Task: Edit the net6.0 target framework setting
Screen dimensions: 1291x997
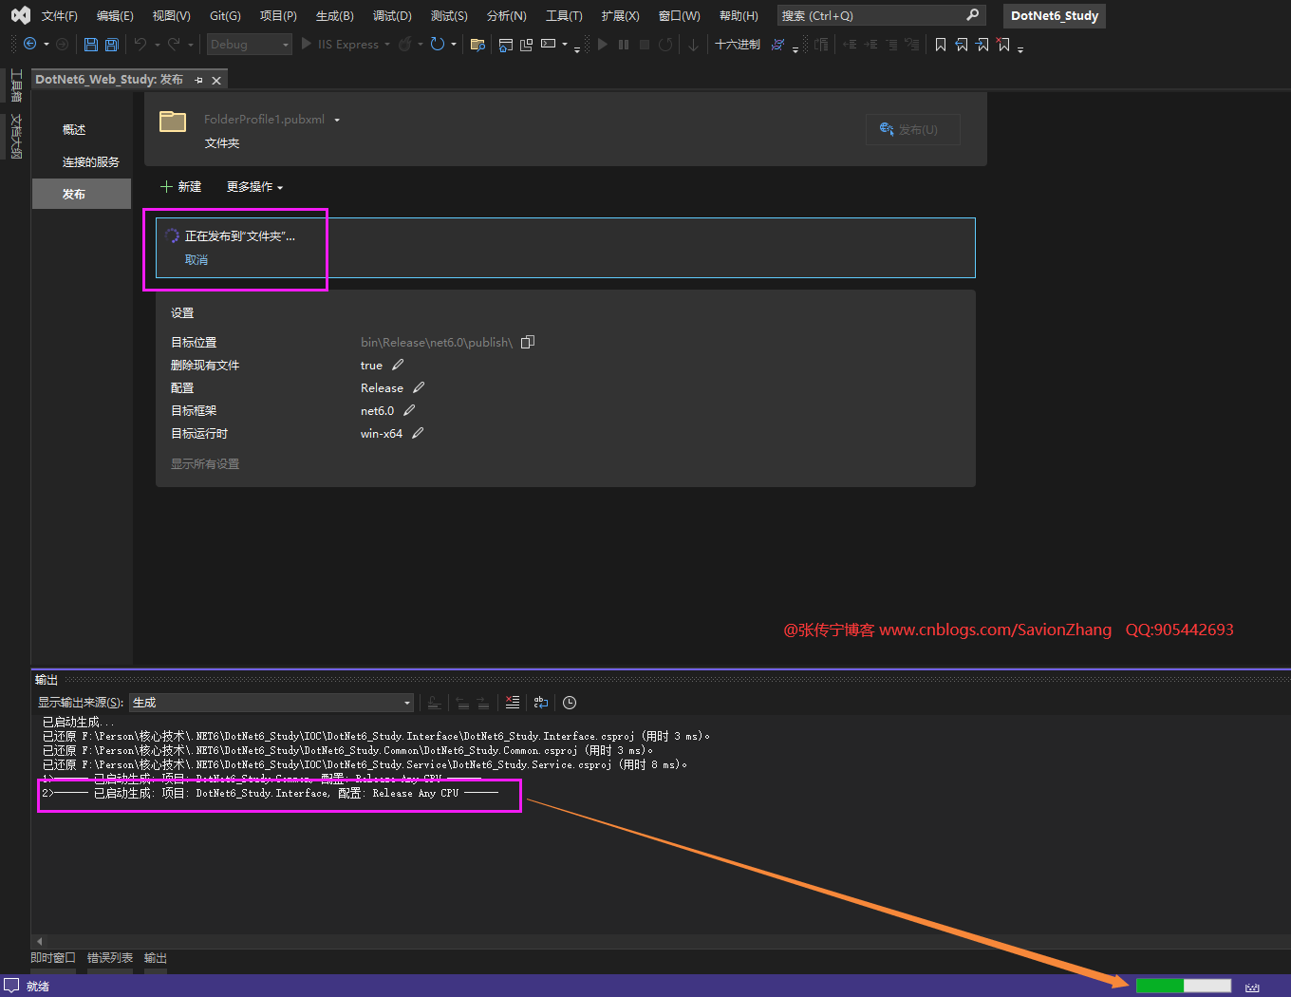Action: (409, 410)
